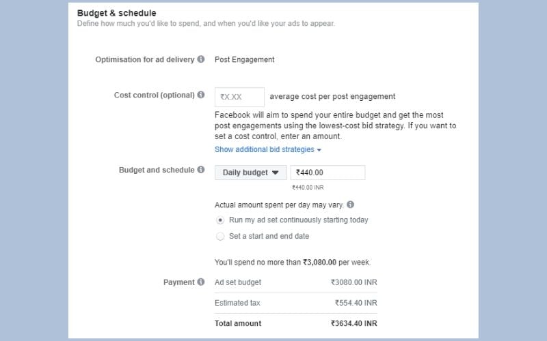Click the ₹440.00 INR conversion text
Screen dimensions: 547x341
[308, 187]
